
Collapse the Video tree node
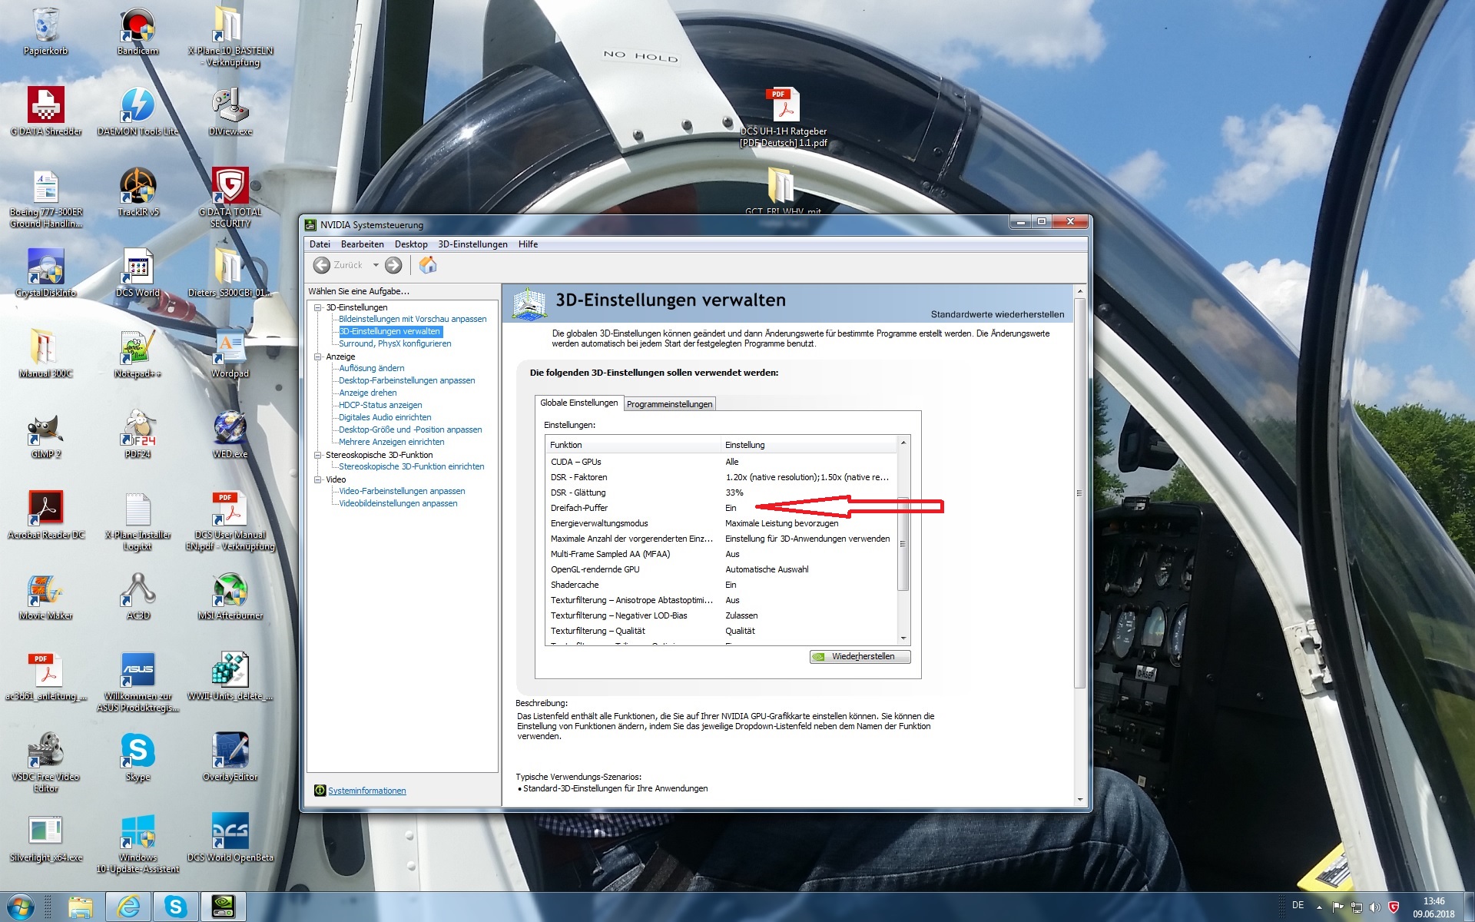pos(318,479)
